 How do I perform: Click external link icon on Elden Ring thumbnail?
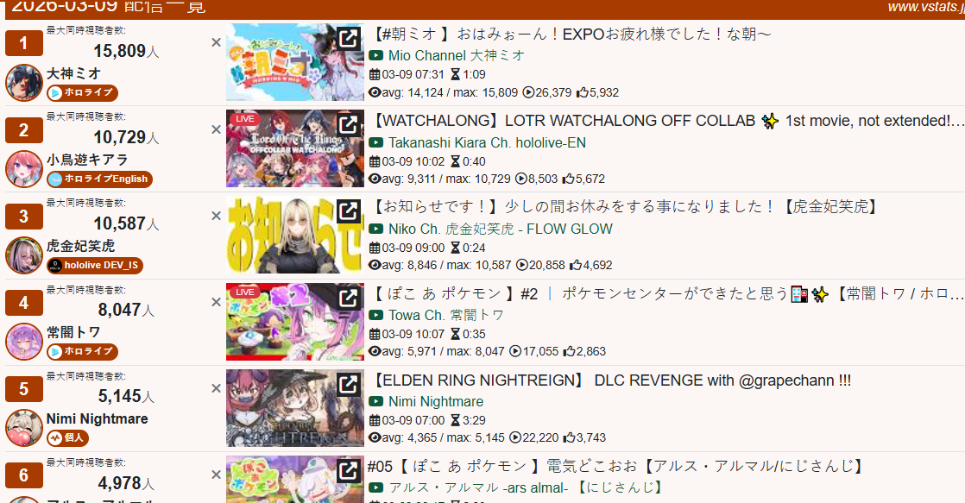pyautogui.click(x=349, y=384)
